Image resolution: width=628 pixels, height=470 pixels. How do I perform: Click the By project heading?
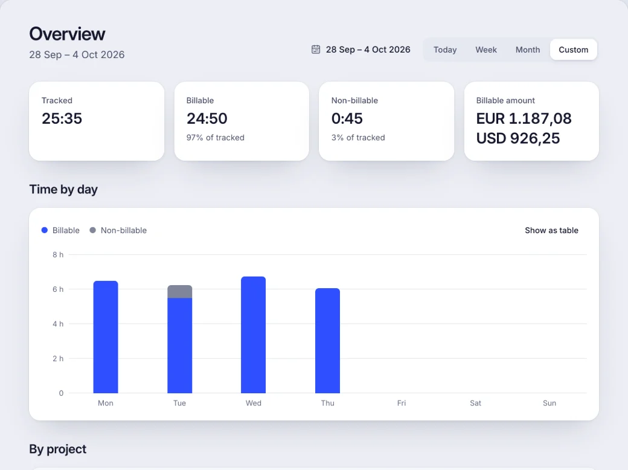pos(58,449)
